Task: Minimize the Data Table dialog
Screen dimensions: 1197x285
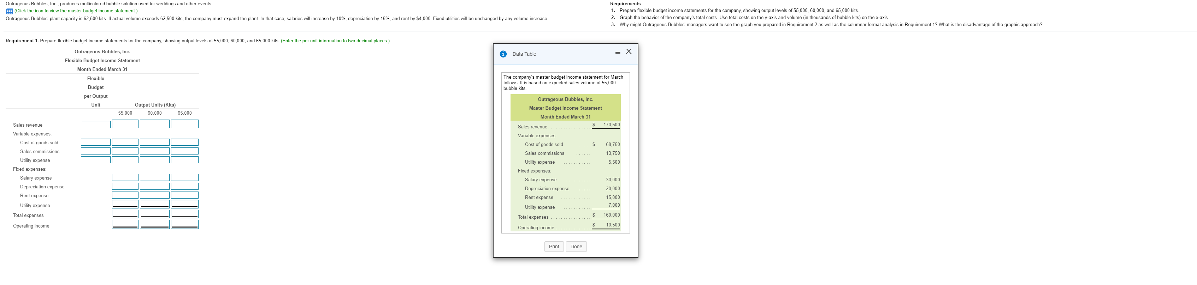Action: pos(618,53)
